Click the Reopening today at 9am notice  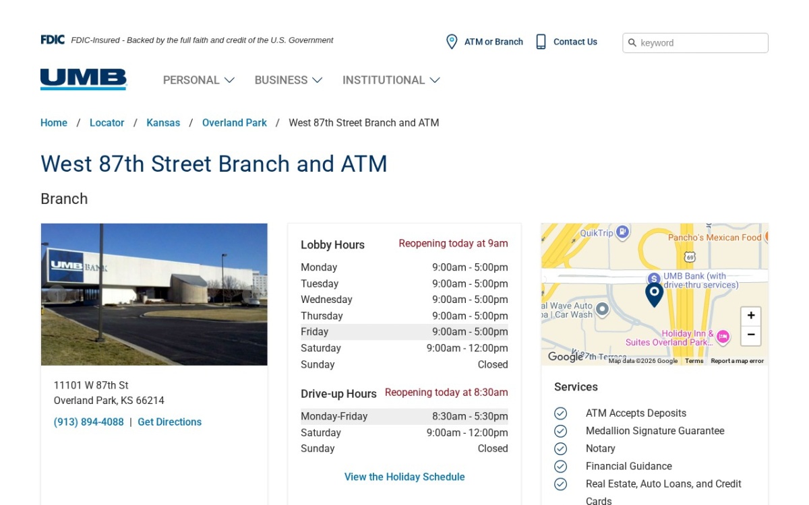[453, 244]
